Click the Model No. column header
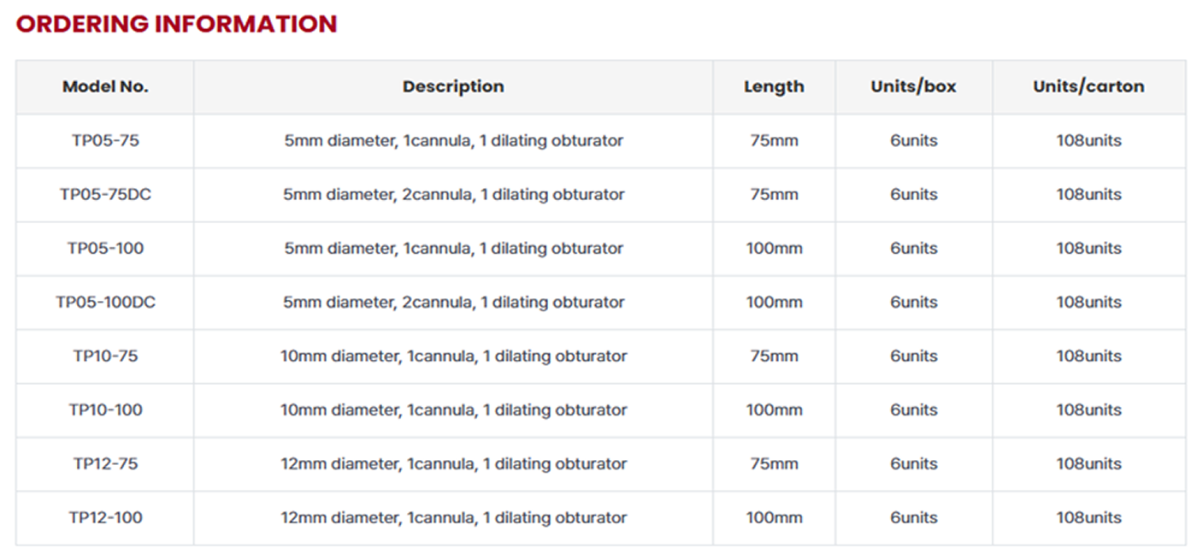The image size is (1197, 554). pyautogui.click(x=105, y=86)
